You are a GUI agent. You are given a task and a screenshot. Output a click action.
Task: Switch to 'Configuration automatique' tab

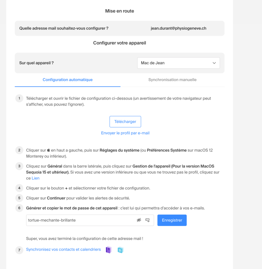(x=68, y=80)
